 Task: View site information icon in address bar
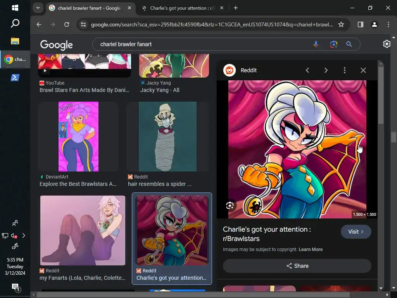pyautogui.click(x=83, y=24)
